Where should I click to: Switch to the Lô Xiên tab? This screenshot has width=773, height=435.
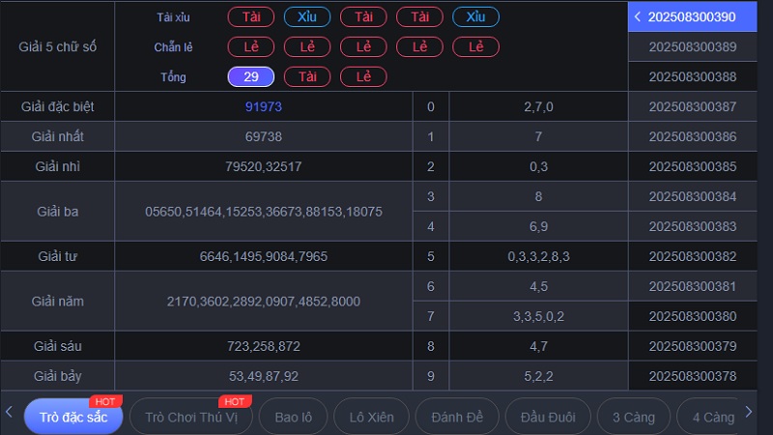pyautogui.click(x=371, y=418)
